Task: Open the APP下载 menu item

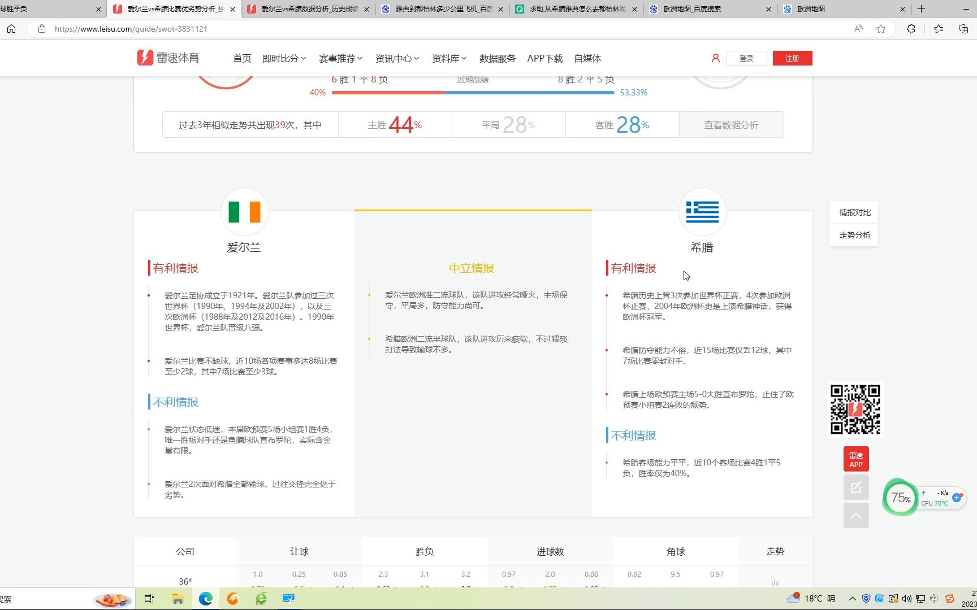Action: point(544,58)
